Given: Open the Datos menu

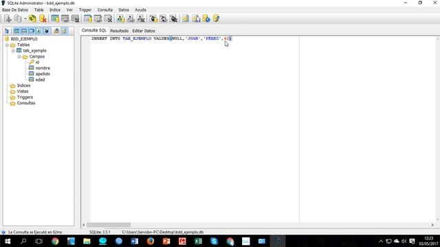Looking at the screenshot, I should (124, 10).
